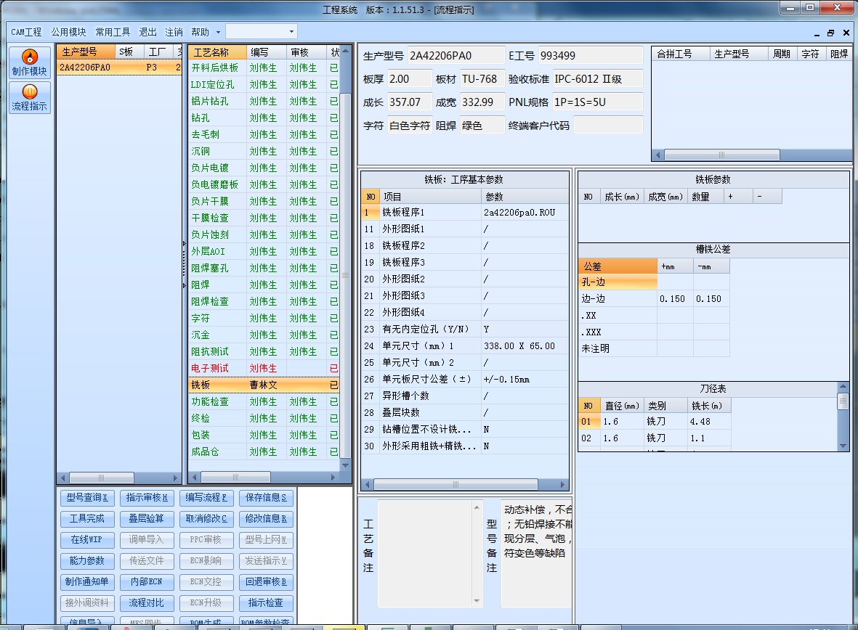Open the 流程指示 sidebar icon
858x630 pixels.
30,97
